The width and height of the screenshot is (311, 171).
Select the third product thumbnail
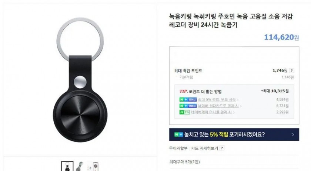click(x=93, y=167)
